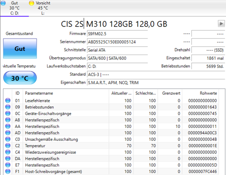This screenshot has height=175, width=226.
Task: Click the status orb of row AA
Action: coord(8,126)
